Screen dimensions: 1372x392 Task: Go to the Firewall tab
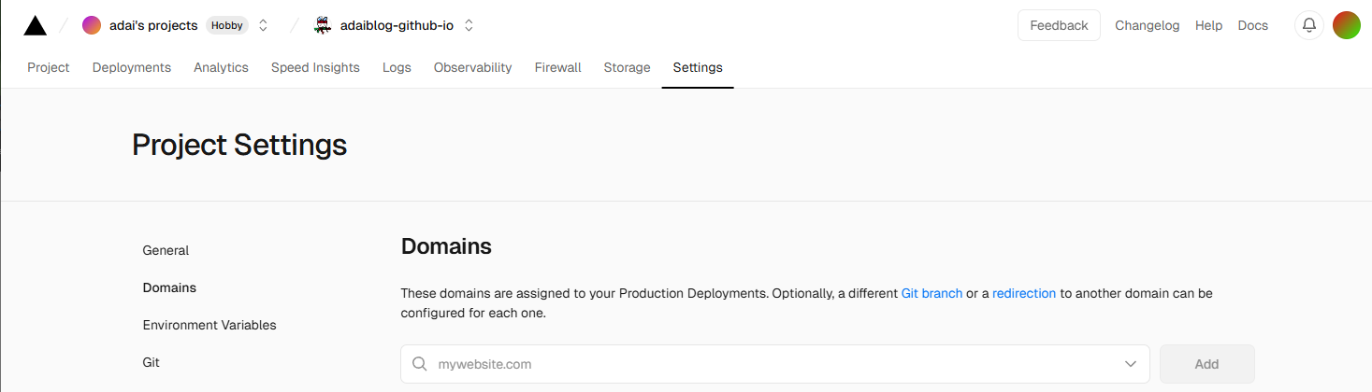coord(557,67)
